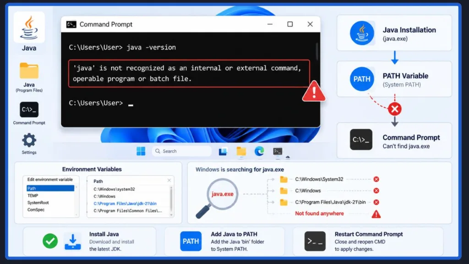The image size is (469, 264).
Task: Click the red X broken link icon
Action: pos(395,109)
